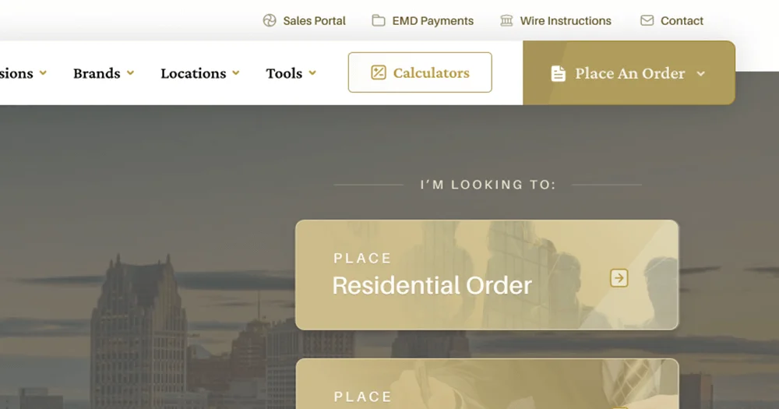Expand the Brands menu chevron

pyautogui.click(x=131, y=73)
